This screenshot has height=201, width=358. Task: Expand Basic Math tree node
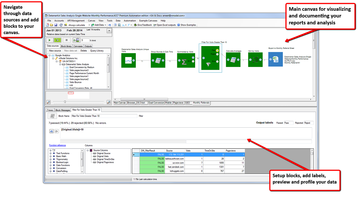click(x=51, y=156)
